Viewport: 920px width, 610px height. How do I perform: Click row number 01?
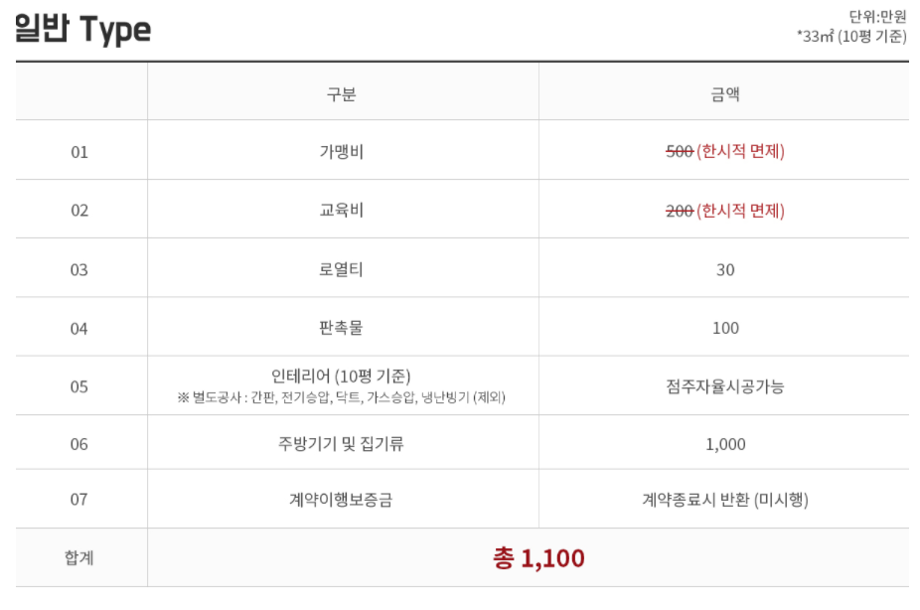(79, 152)
